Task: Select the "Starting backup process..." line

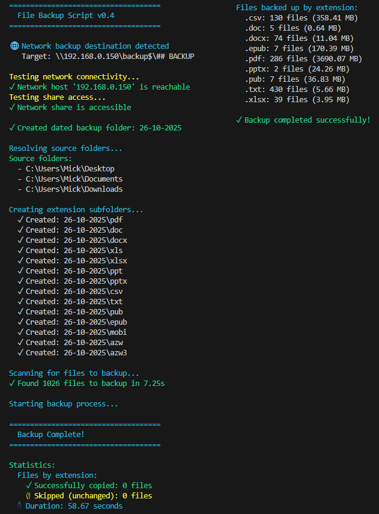Action: pos(64,404)
